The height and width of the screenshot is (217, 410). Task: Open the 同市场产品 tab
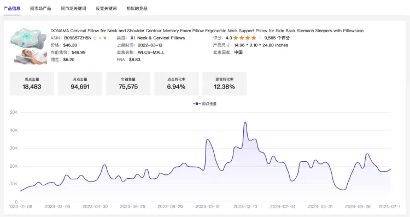tap(40, 8)
